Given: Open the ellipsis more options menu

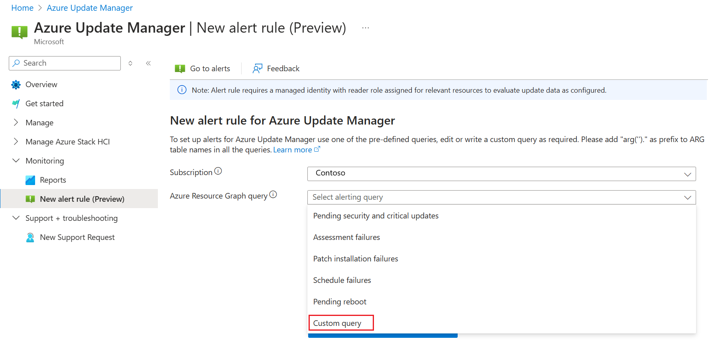Looking at the screenshot, I should coord(366,28).
